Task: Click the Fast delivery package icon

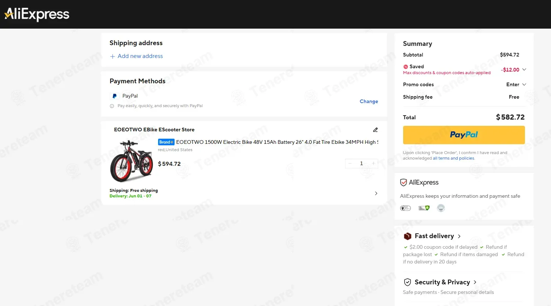Action: tap(407, 236)
